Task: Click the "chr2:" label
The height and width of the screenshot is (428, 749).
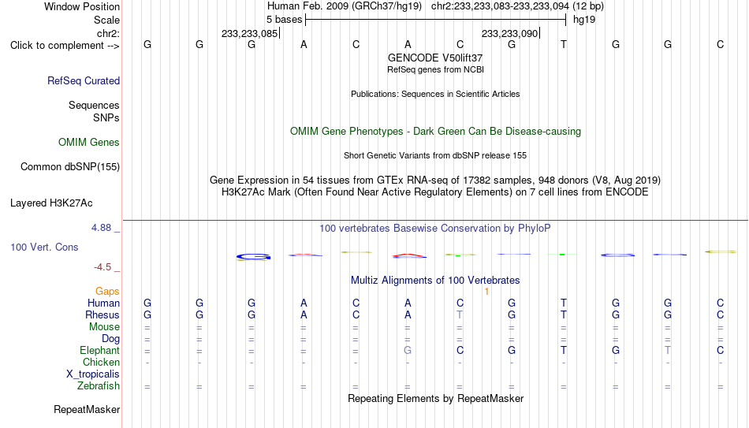Action: pyautogui.click(x=108, y=33)
